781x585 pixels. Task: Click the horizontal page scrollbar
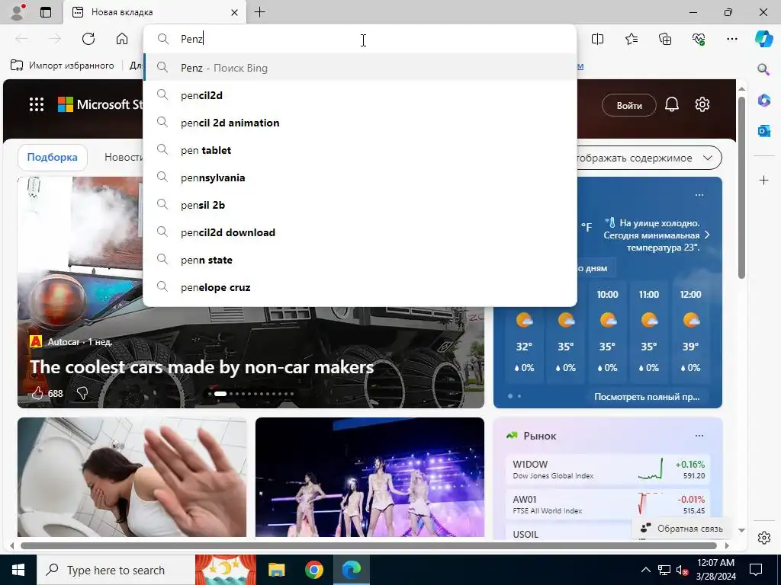coord(368,545)
